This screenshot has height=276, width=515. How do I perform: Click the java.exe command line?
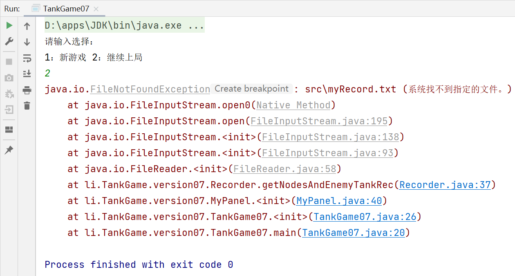click(124, 25)
